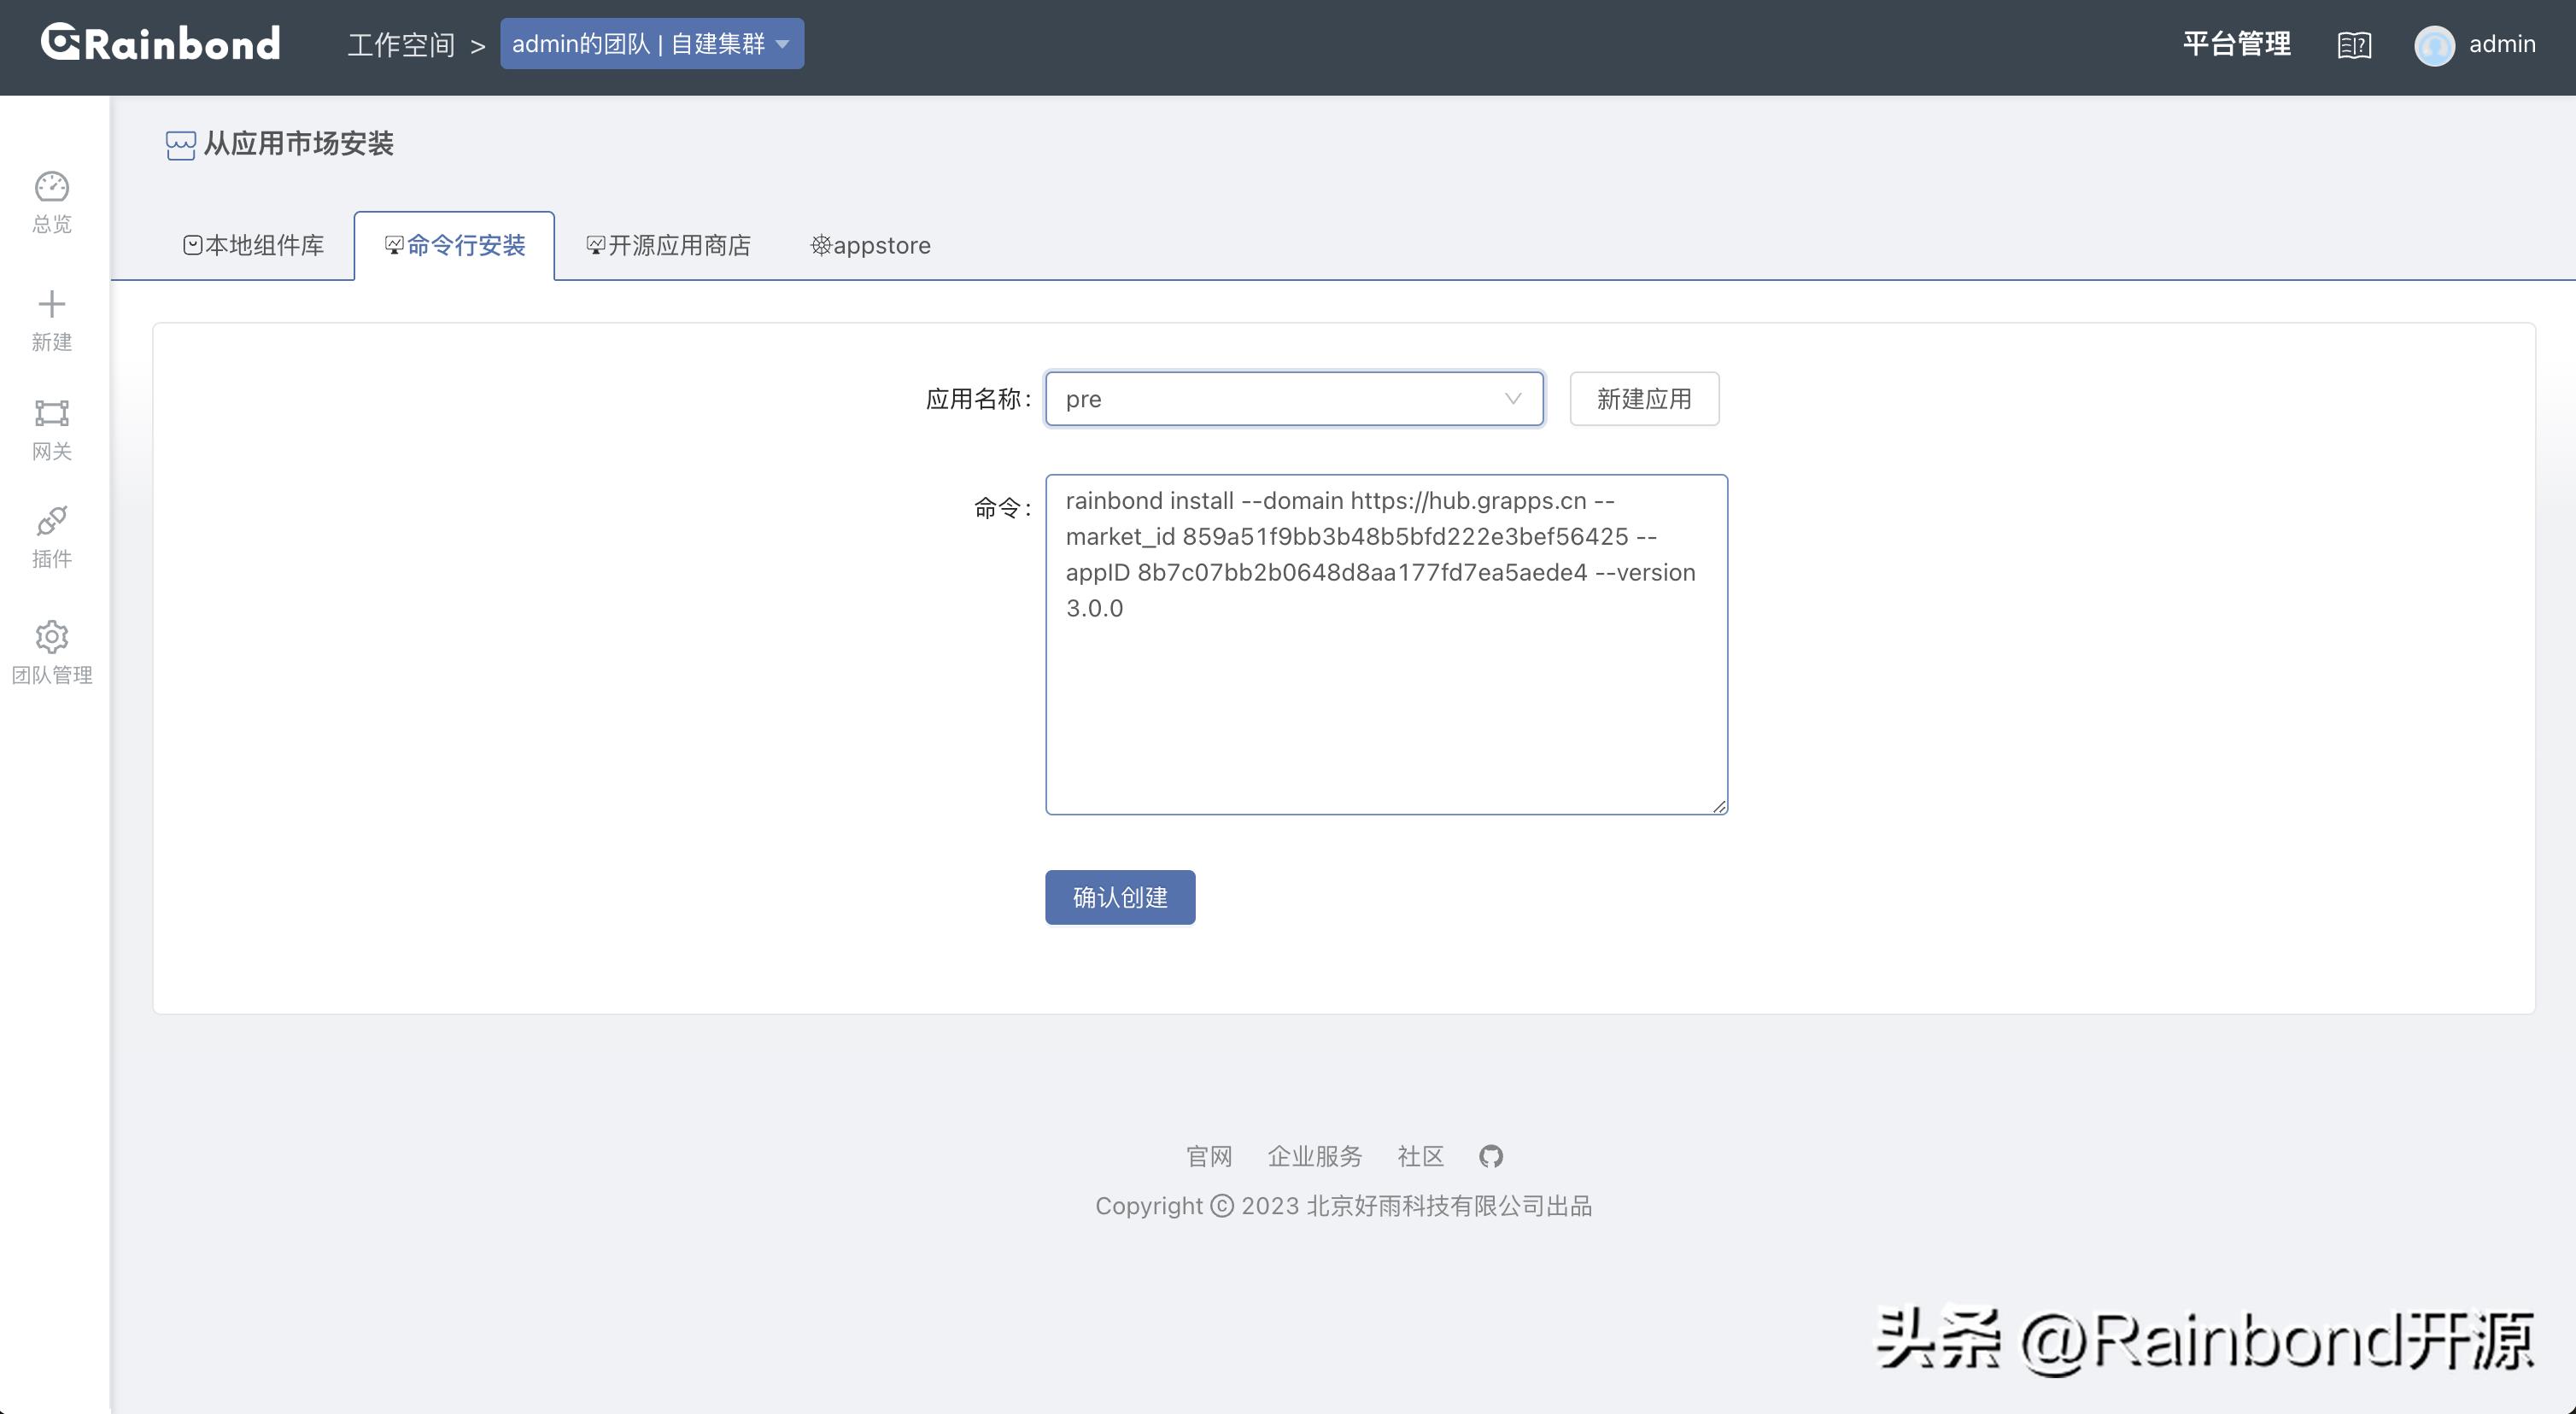Viewport: 2576px width, 1414px height.
Task: Click the Rainbond logo
Action: pos(158,42)
